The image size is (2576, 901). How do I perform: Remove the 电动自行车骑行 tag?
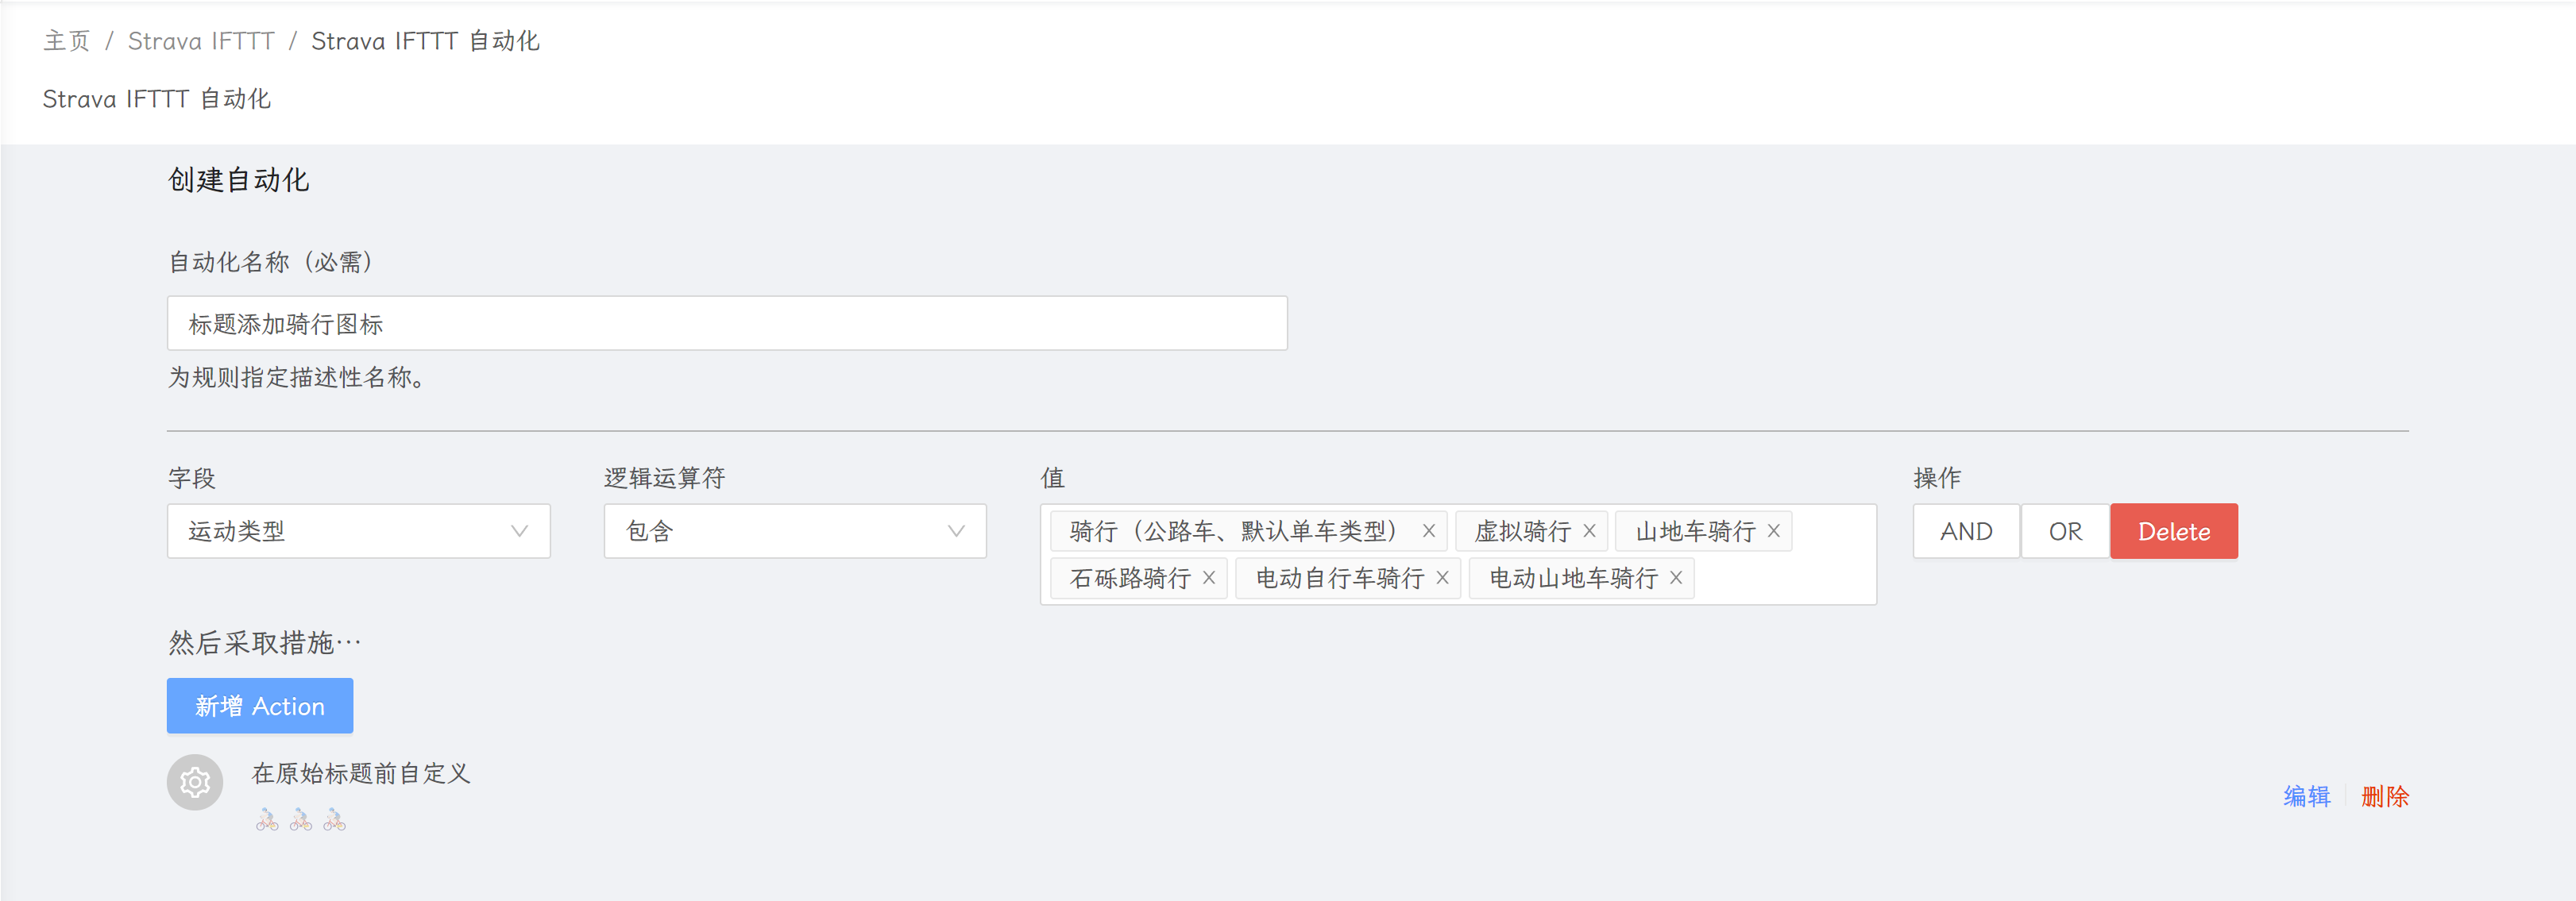pos(1442,579)
